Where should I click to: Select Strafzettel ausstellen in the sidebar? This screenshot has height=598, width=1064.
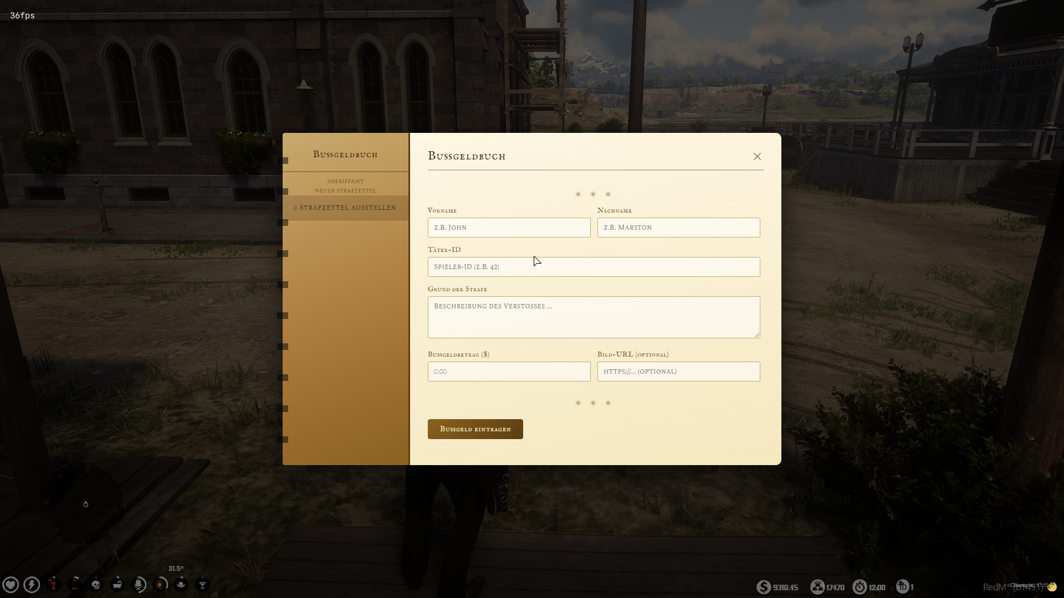click(345, 208)
